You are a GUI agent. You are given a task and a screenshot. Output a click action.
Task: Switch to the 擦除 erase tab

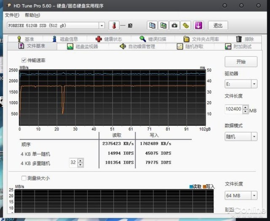[245, 39]
